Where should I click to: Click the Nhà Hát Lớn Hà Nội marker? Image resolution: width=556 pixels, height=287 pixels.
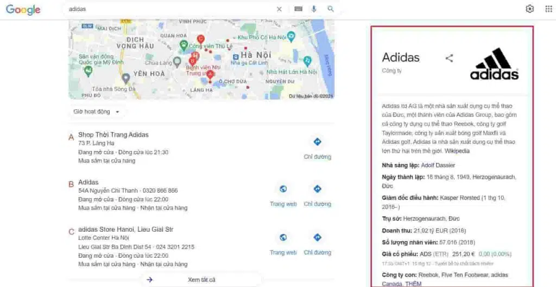[307, 61]
